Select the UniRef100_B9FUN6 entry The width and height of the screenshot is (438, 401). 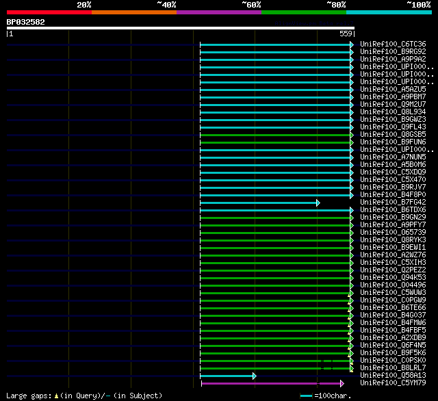point(393,142)
